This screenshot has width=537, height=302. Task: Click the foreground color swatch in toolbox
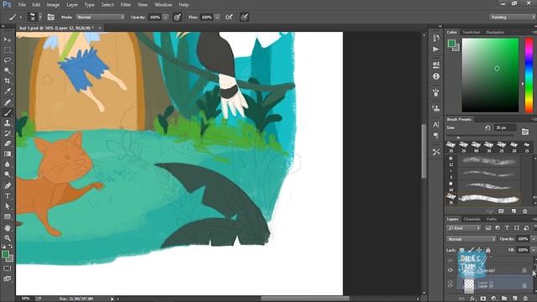pyautogui.click(x=5, y=254)
